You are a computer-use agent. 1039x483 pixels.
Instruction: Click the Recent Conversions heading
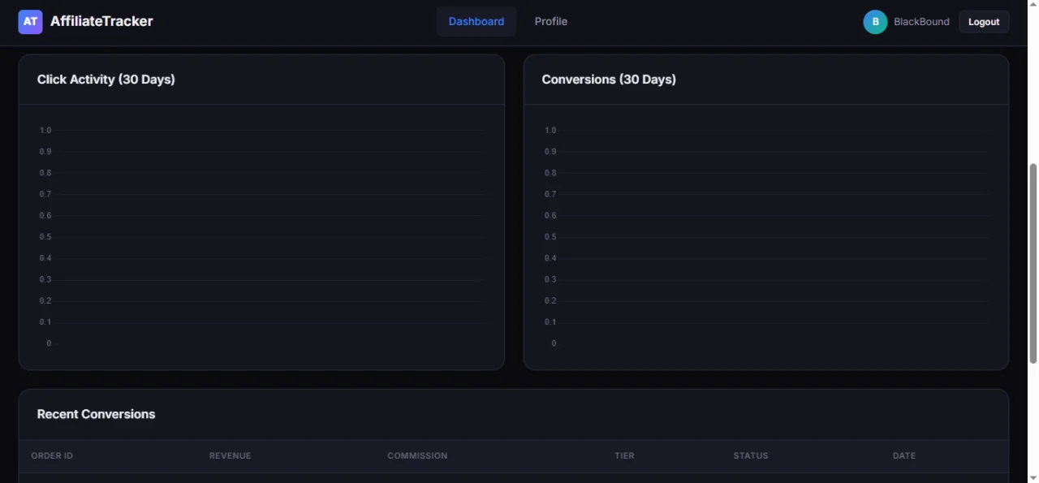[x=96, y=414]
